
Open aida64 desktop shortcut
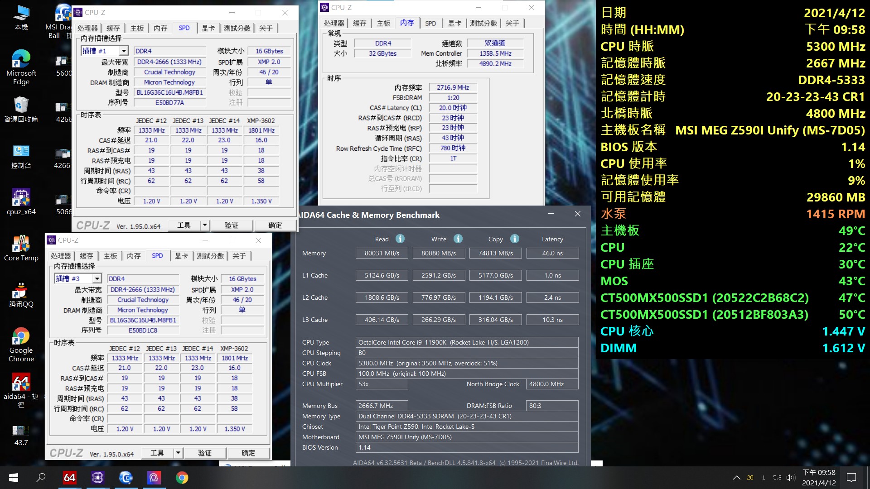(x=21, y=391)
